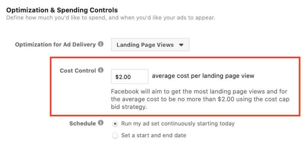Click the 'Landing Page Views' text in dropdown
303x148 pixels.
click(145, 45)
